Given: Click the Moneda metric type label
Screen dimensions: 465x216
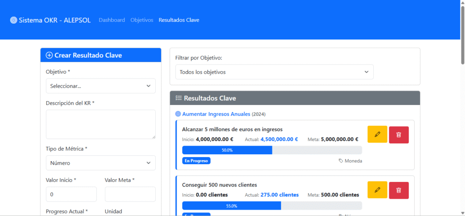Looking at the screenshot, I should coord(353,161).
